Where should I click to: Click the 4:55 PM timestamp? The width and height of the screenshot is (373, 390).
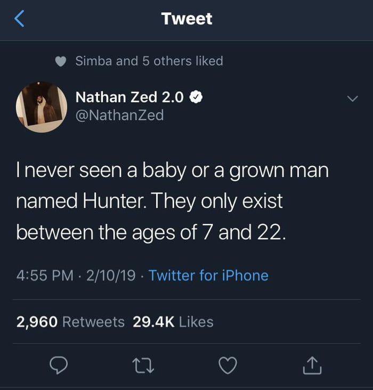pos(45,276)
